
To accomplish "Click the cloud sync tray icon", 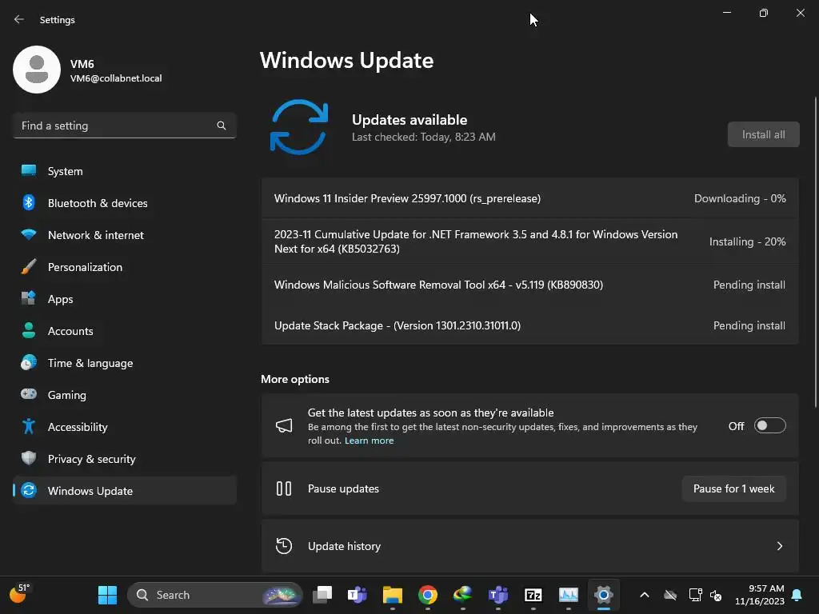I will pyautogui.click(x=670, y=595).
